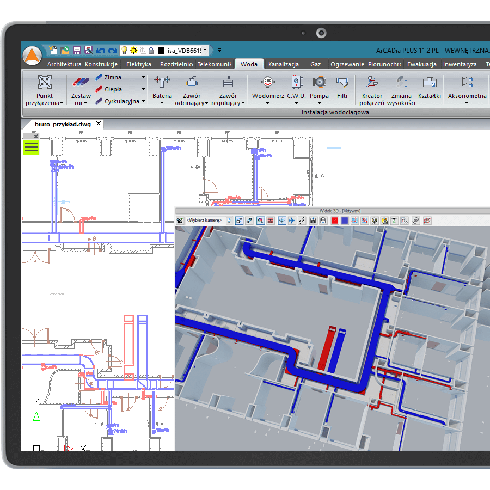490x490 pixels.
Task: Open the Kształtki fittings tool
Action: [x=430, y=88]
